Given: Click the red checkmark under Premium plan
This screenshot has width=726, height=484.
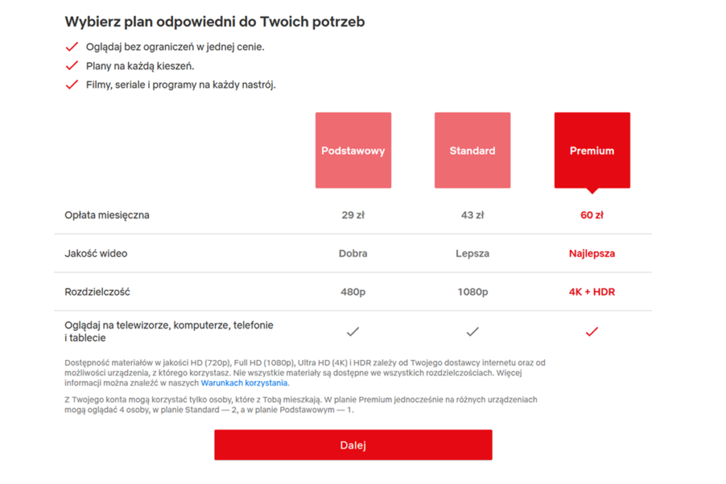Looking at the screenshot, I should pos(592,330).
